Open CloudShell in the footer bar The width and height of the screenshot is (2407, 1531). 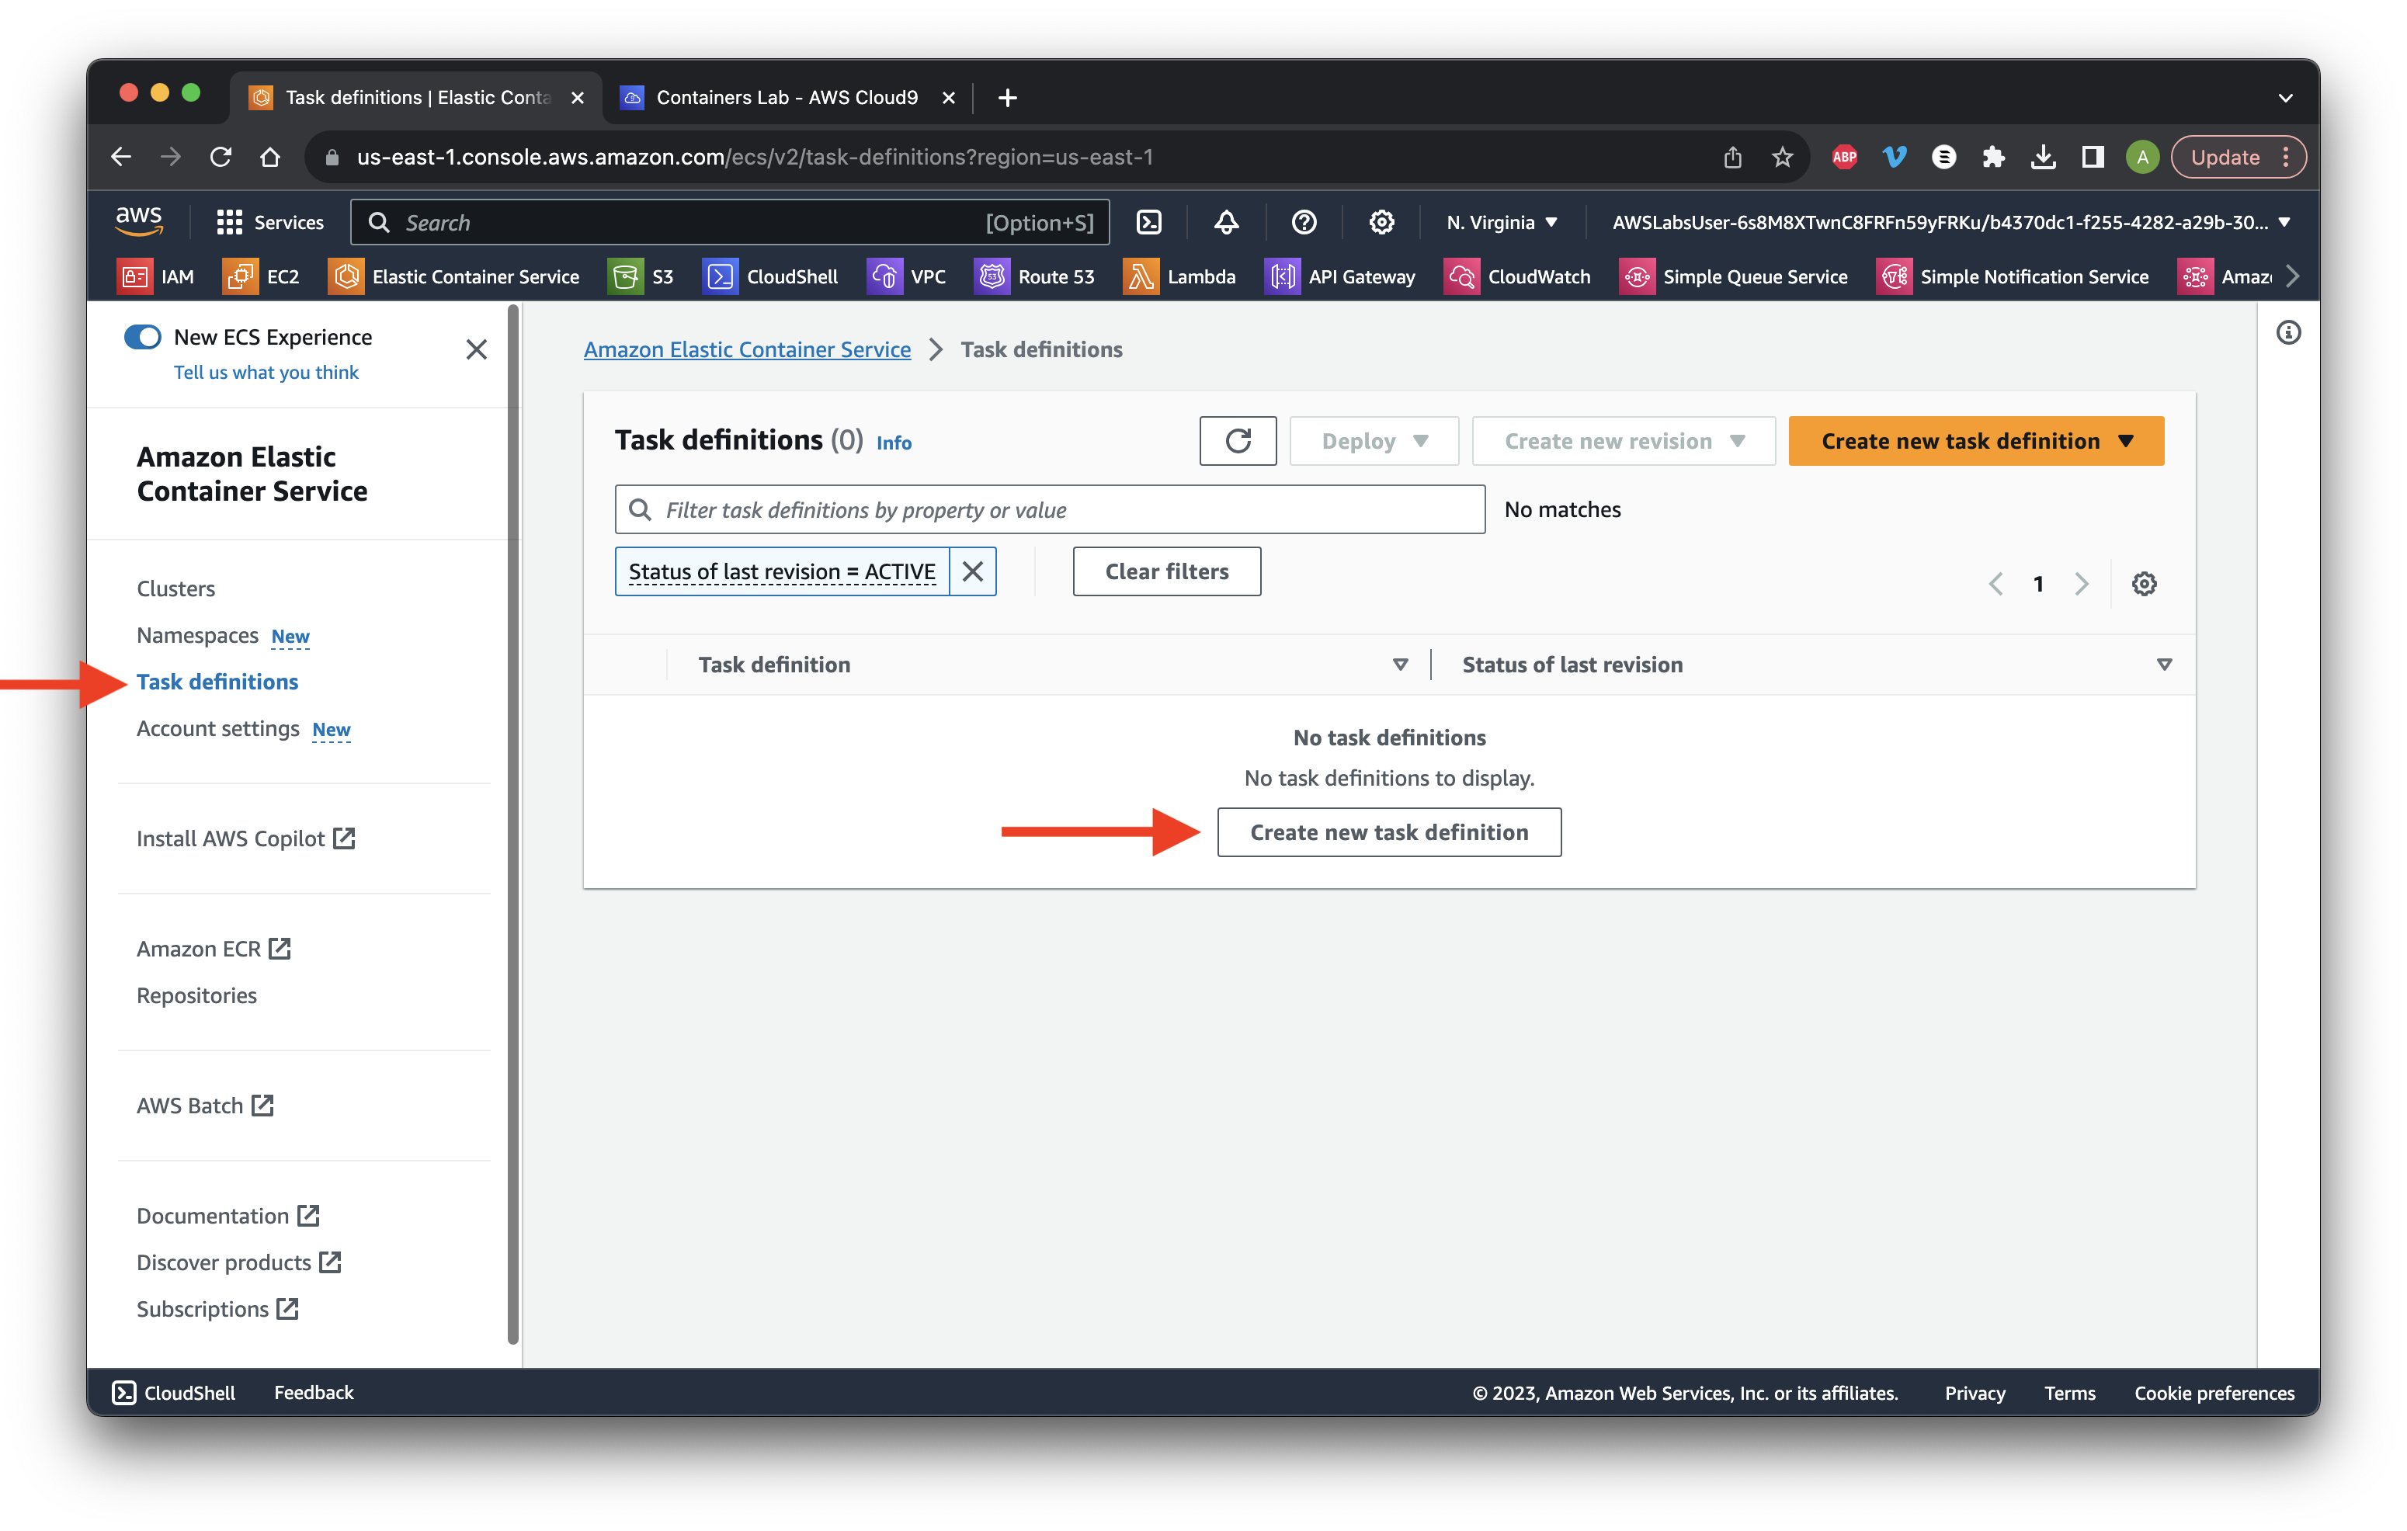coord(174,1392)
